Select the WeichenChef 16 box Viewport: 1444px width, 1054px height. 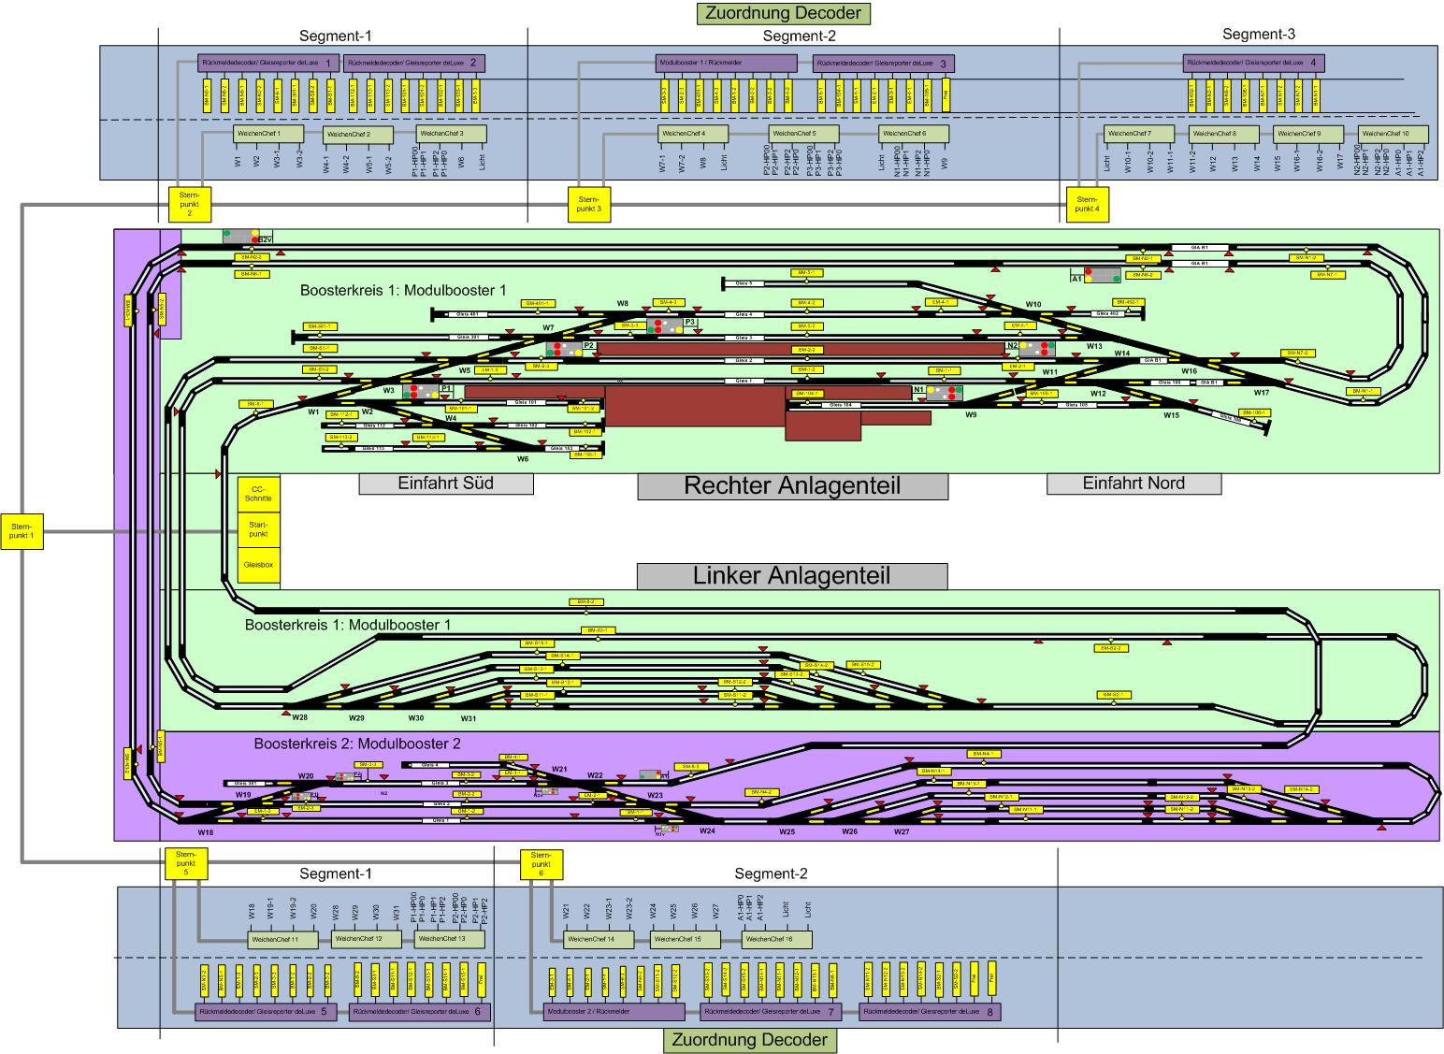[777, 939]
